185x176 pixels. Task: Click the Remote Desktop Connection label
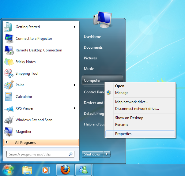point(39,50)
